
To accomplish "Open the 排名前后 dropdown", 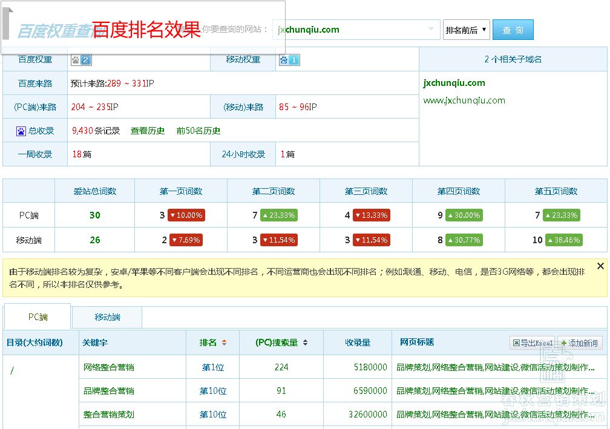I will click(x=466, y=30).
